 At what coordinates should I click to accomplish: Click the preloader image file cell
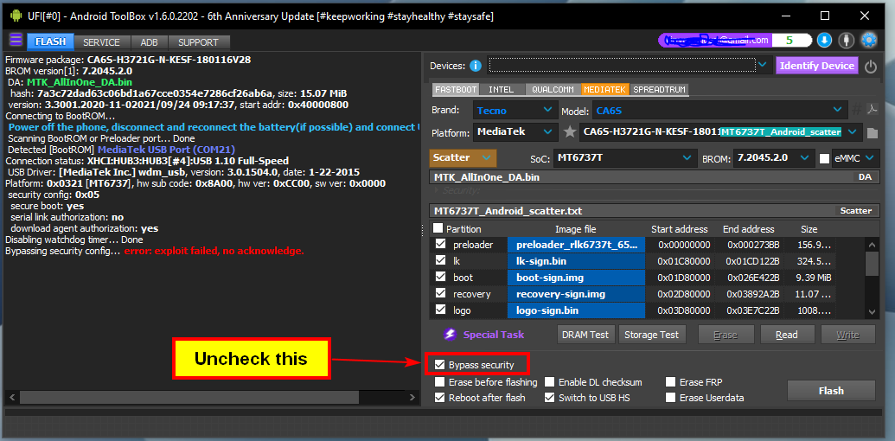pyautogui.click(x=577, y=245)
